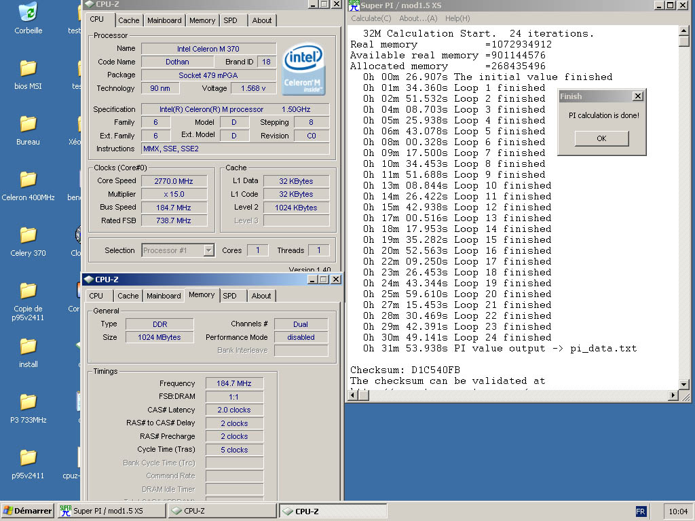Open SPD tab in upper CPU-Z window
The image size is (695, 521).
[231, 20]
